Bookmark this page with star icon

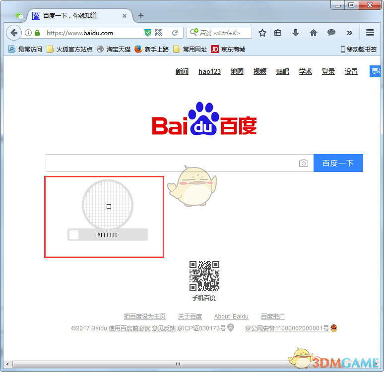pos(262,33)
